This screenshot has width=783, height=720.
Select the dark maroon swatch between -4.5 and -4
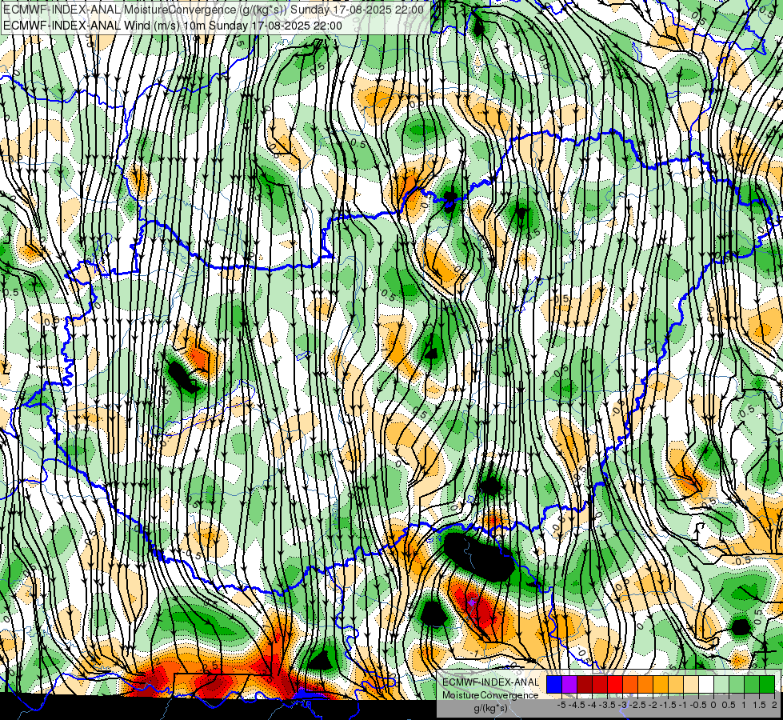click(x=585, y=684)
